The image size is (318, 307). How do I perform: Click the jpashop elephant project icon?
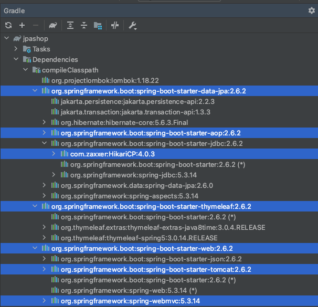(x=17, y=38)
